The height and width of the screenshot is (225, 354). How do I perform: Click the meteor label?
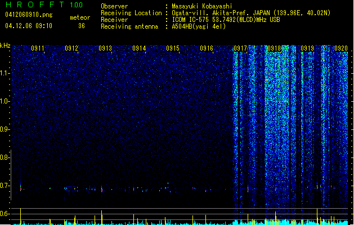[80, 17]
